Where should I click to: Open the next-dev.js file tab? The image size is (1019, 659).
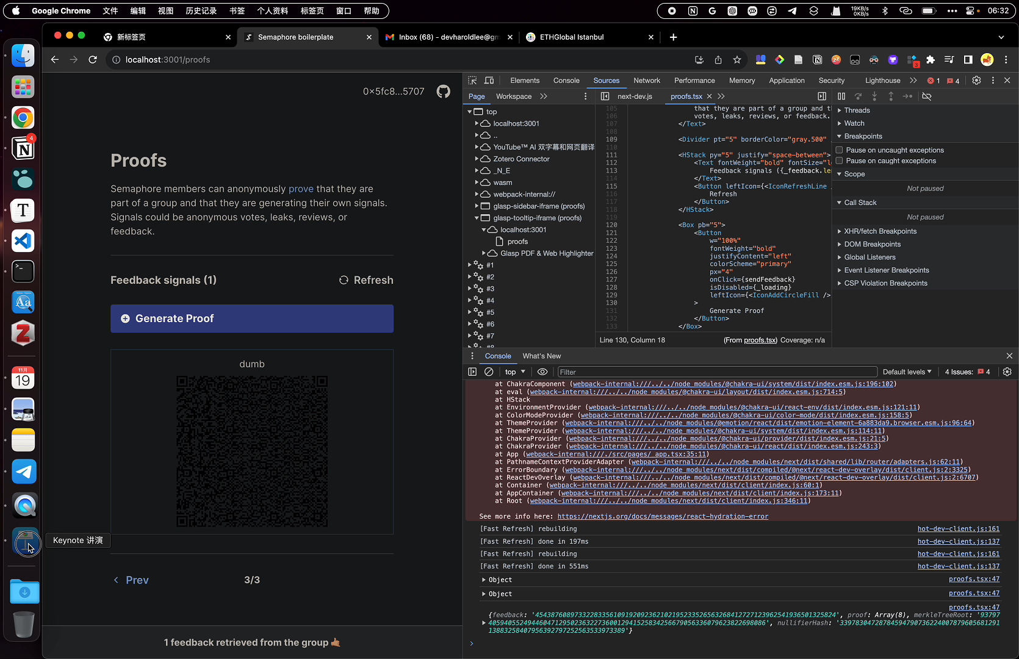(635, 96)
